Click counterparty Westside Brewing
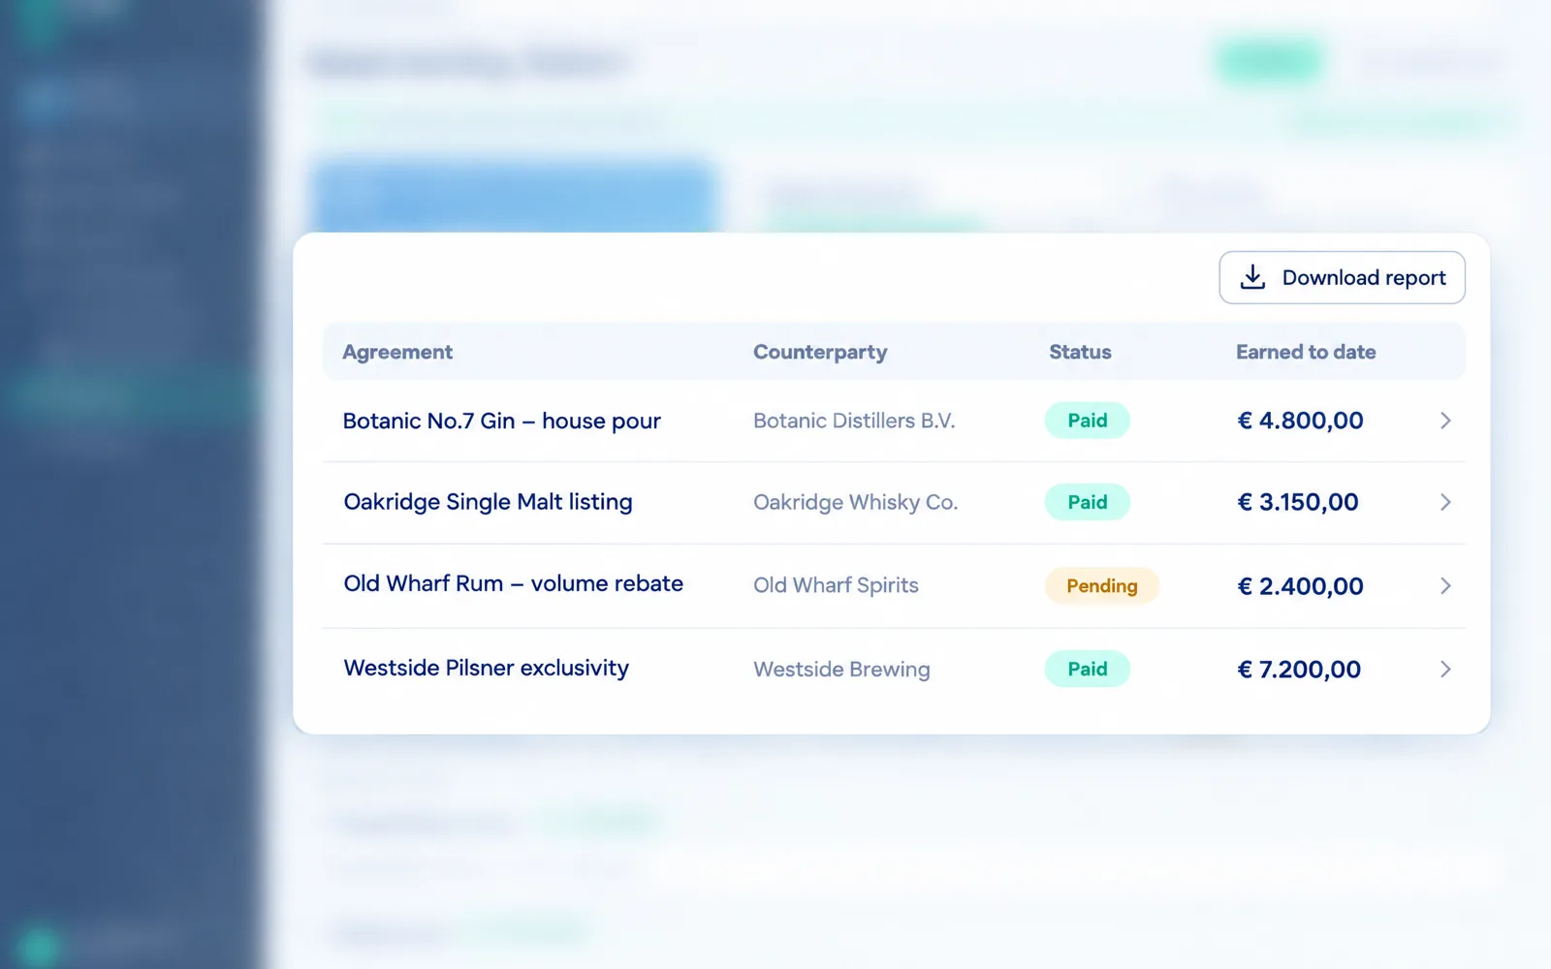 pos(841,669)
